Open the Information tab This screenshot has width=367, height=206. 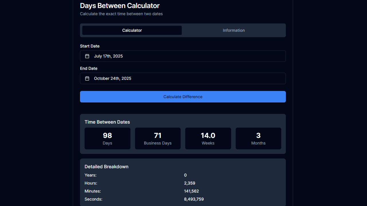click(234, 30)
